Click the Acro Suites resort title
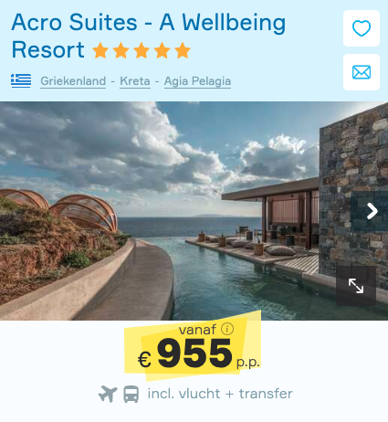Screen dimensions: 388x422 coord(149,36)
